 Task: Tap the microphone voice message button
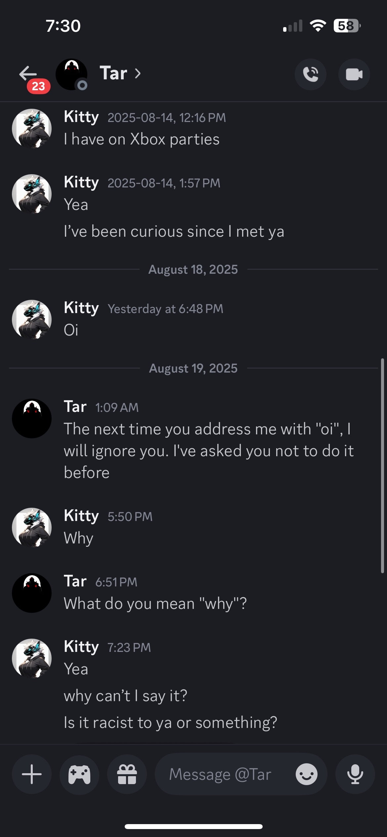pos(355,774)
